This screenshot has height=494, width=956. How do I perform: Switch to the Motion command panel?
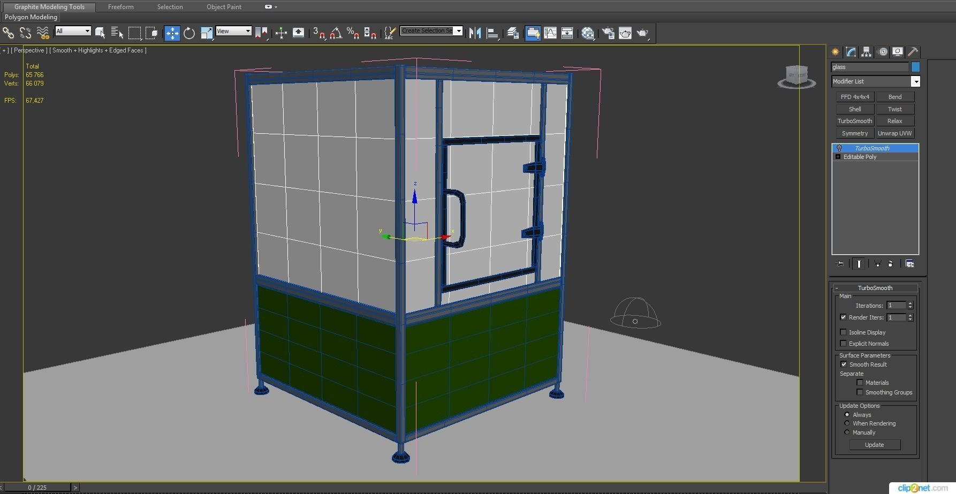click(x=883, y=52)
